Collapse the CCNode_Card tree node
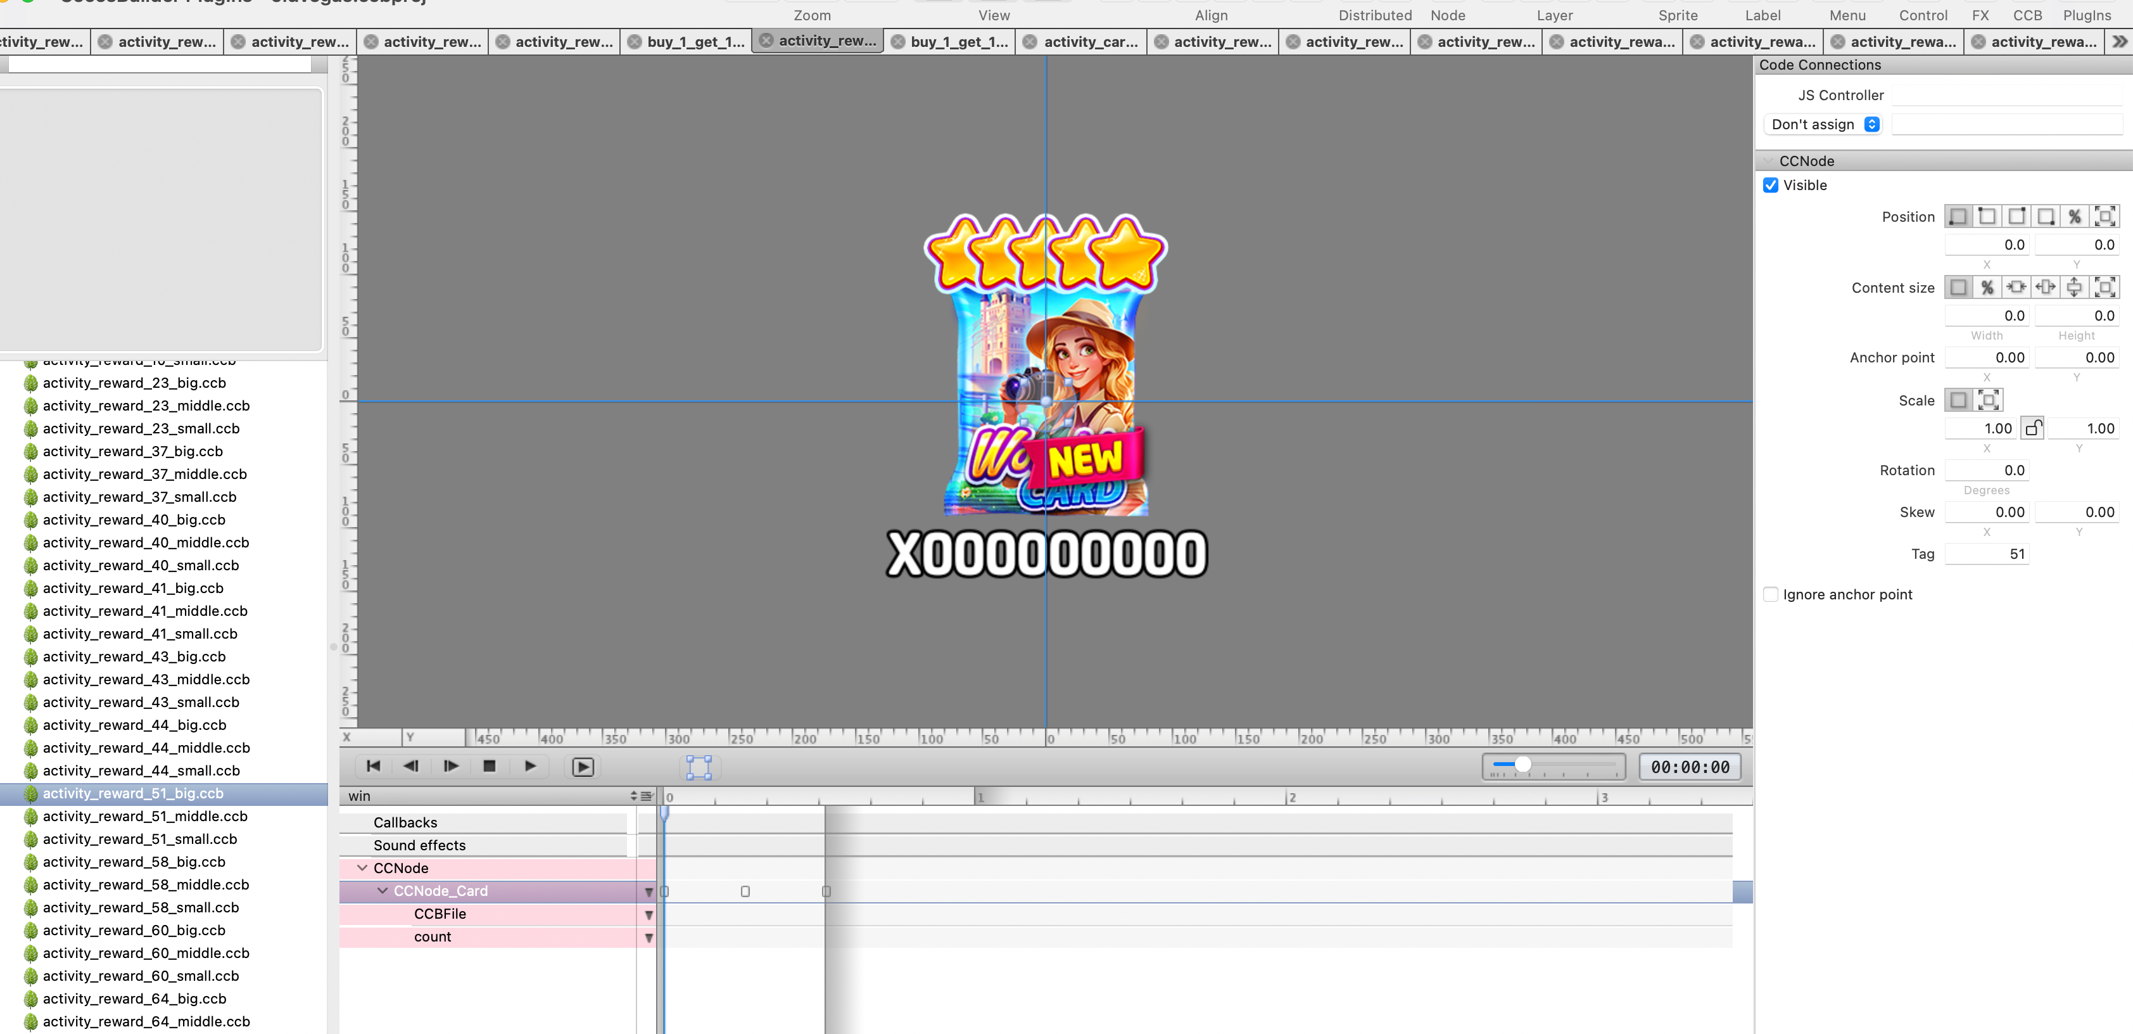The height and width of the screenshot is (1034, 2133). tap(382, 891)
